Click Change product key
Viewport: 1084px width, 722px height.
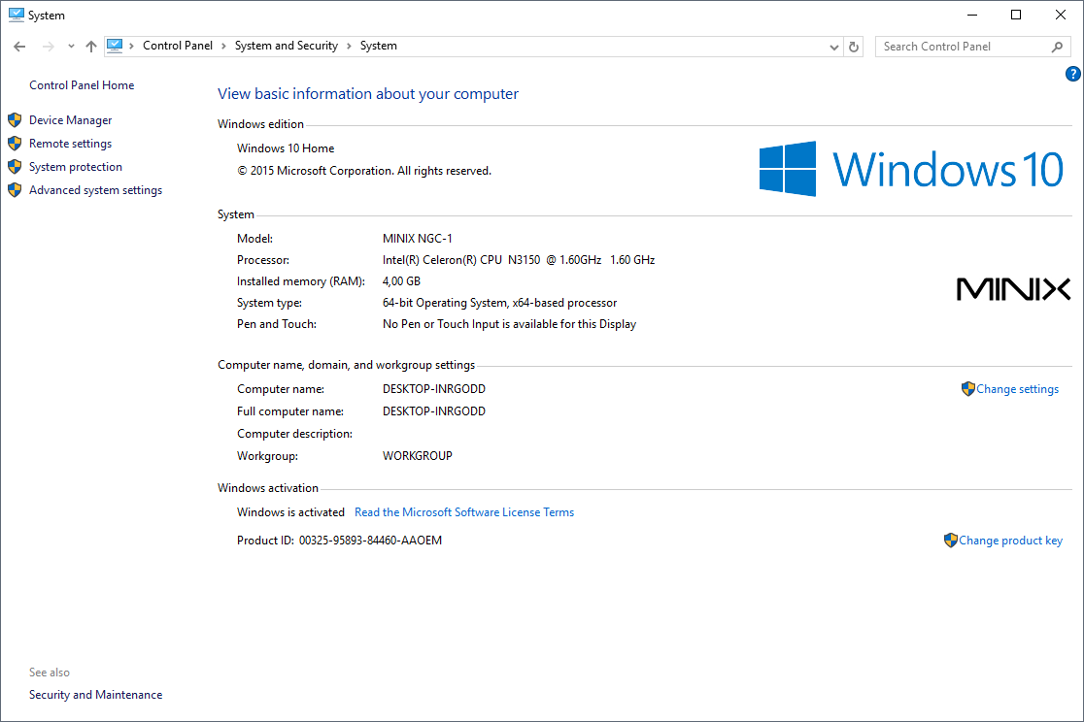[1010, 541]
